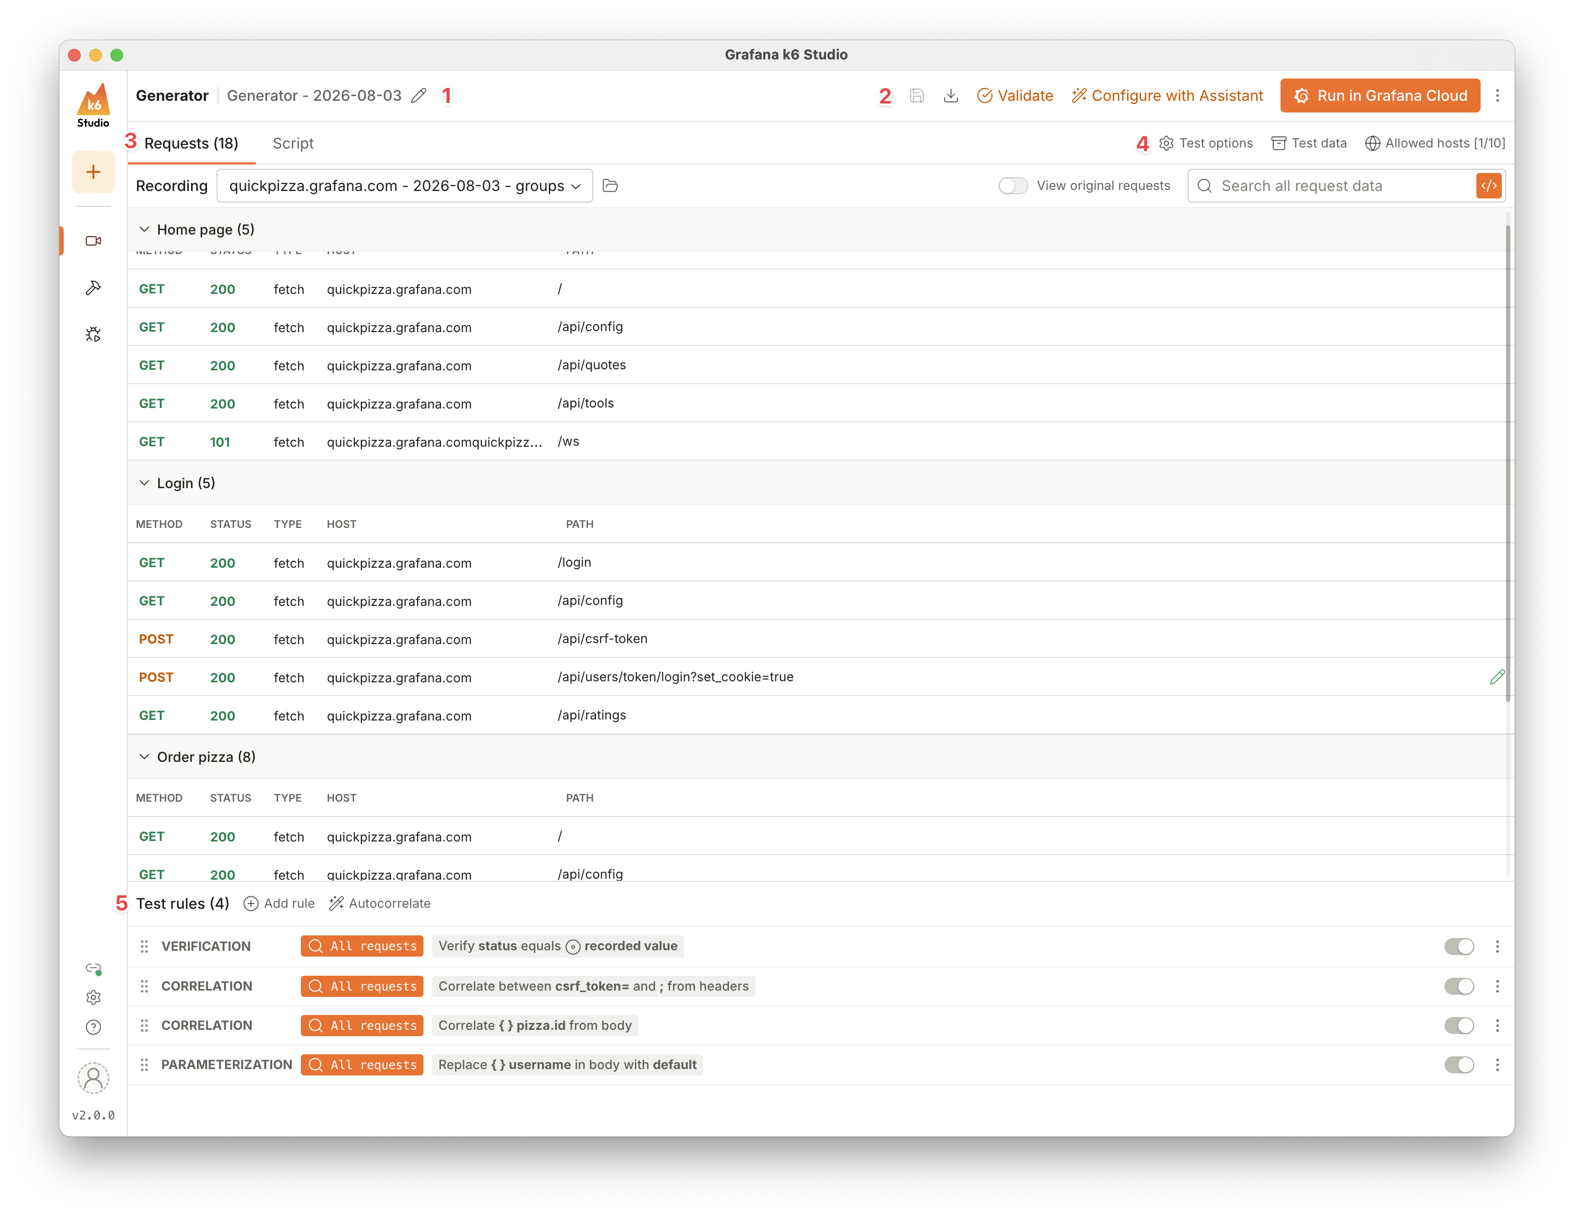Disable the Verification rule toggle

point(1459,946)
